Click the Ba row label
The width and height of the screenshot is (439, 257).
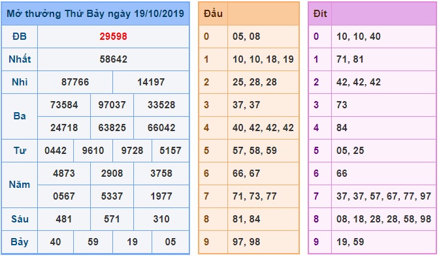coord(20,116)
